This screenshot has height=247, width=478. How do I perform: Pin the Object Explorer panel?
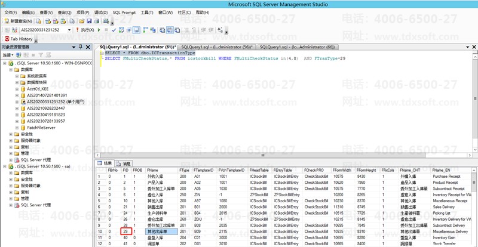(x=82, y=47)
